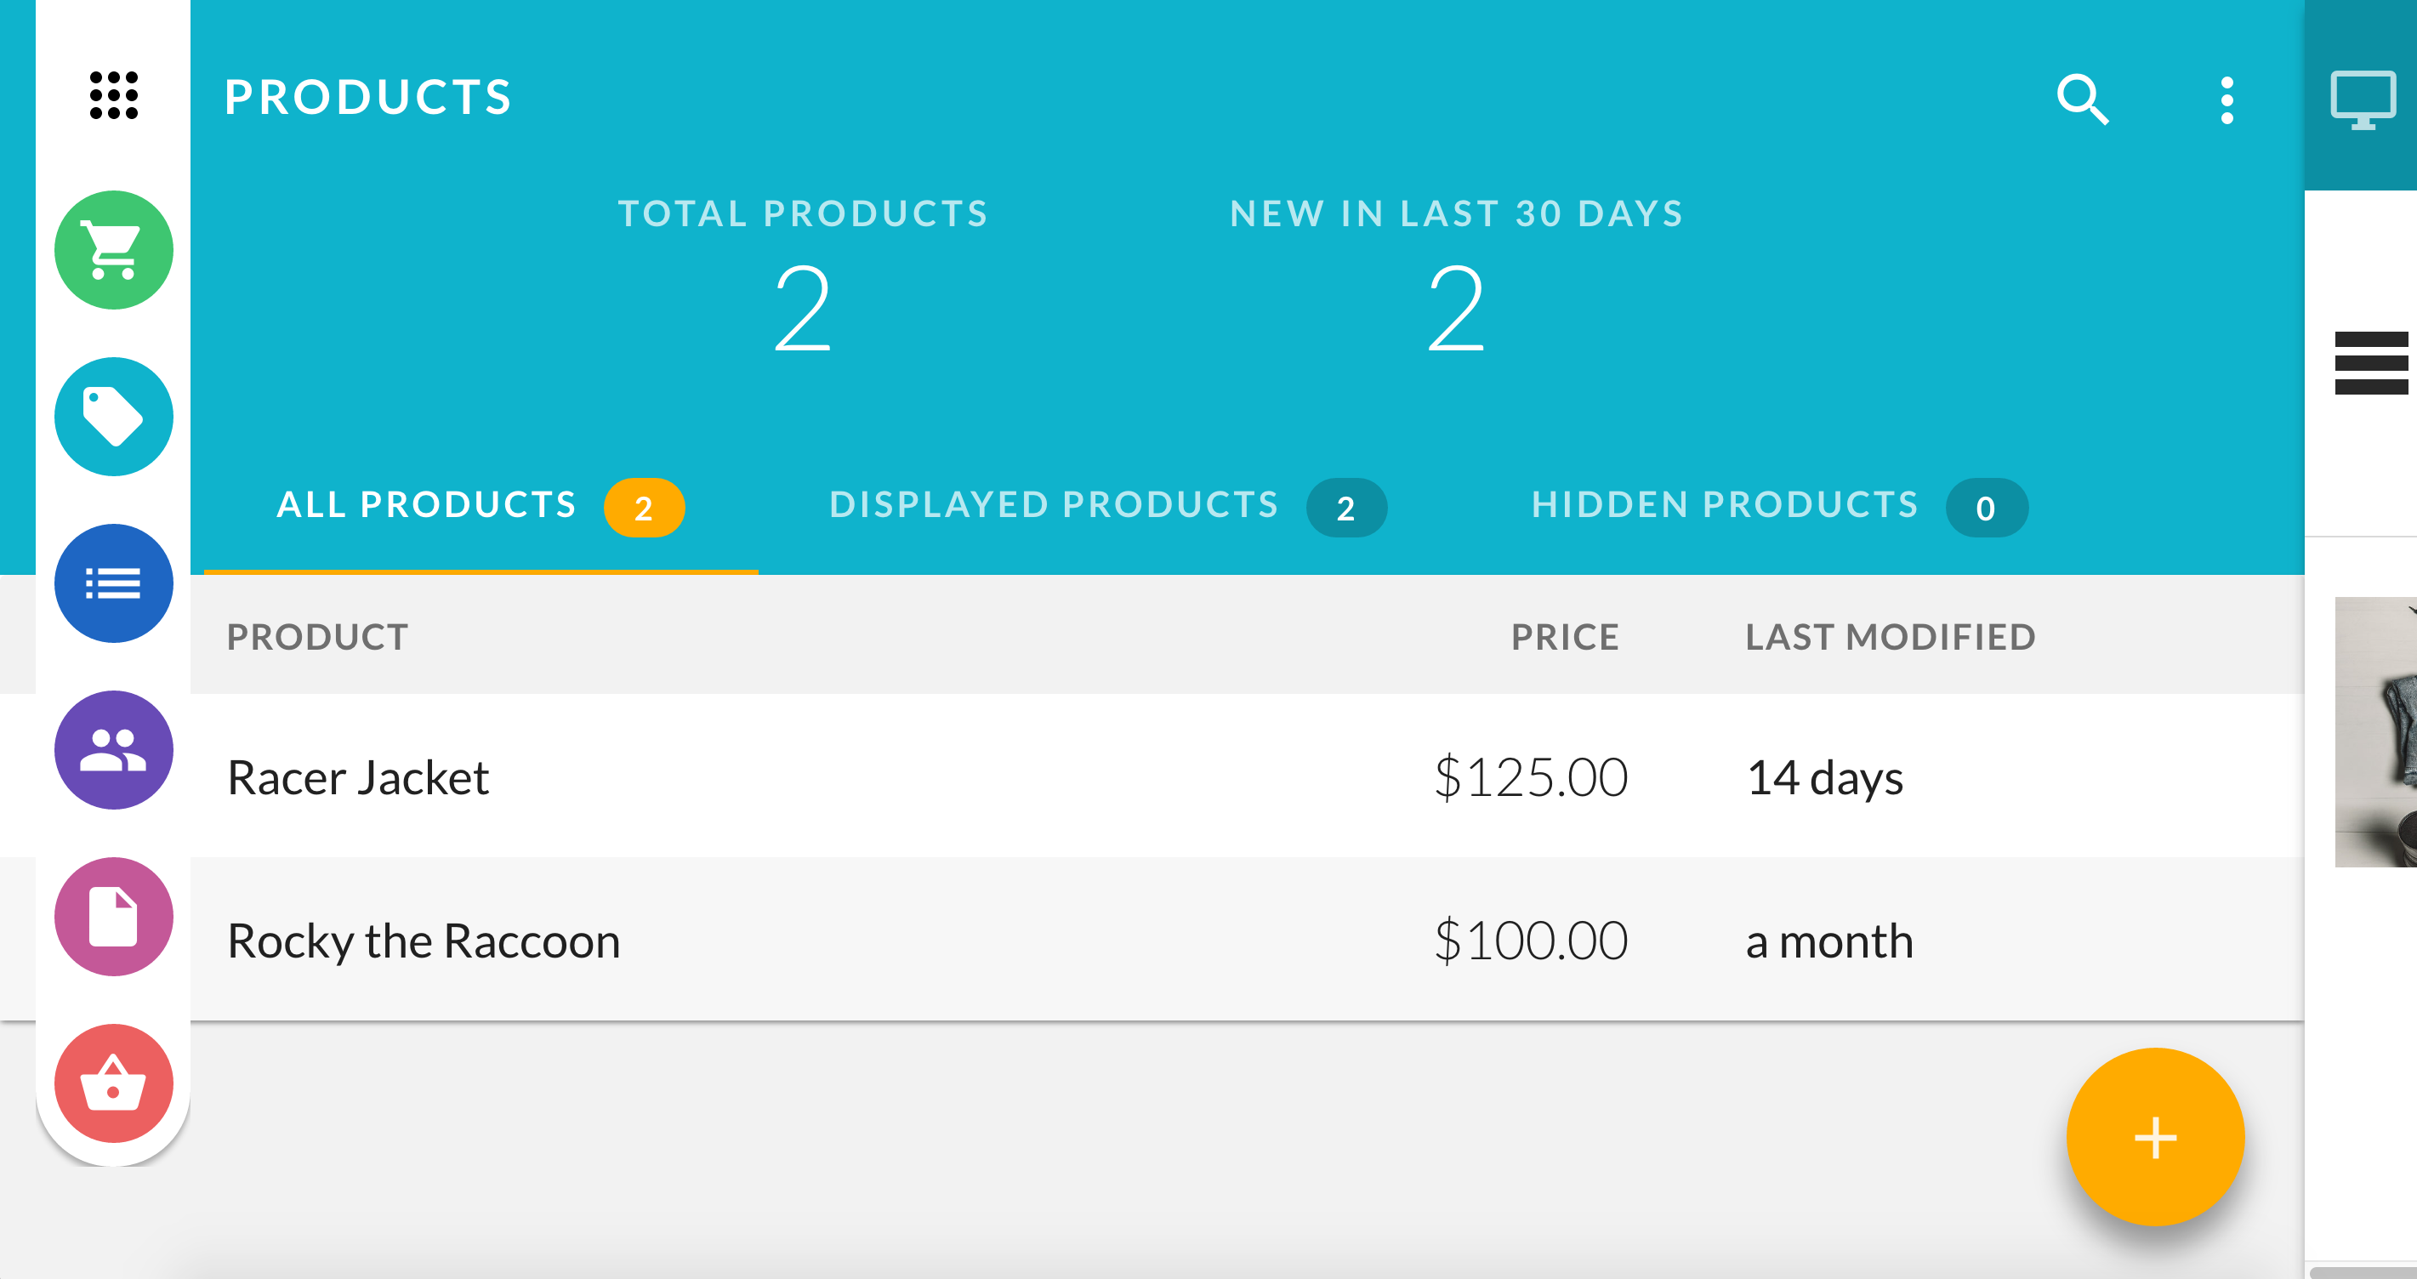Open the blue list icon section
This screenshot has width=2417, height=1279.
tap(113, 583)
